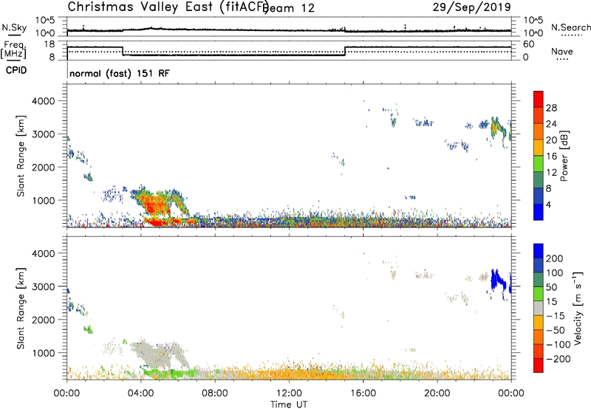
Task: Click the "Power [dB]" colorbar title
Action: click(564, 156)
